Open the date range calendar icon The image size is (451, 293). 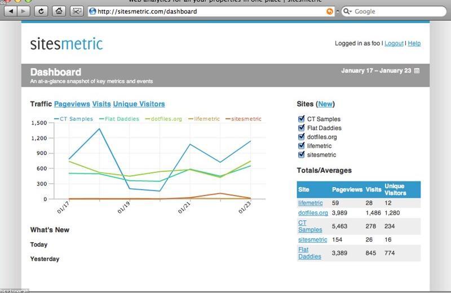[417, 71]
